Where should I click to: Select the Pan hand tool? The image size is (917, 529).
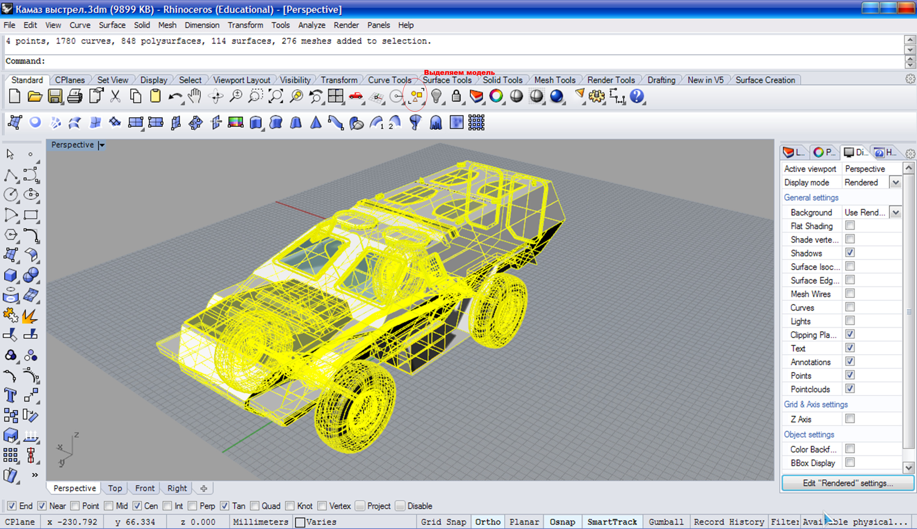tap(195, 97)
